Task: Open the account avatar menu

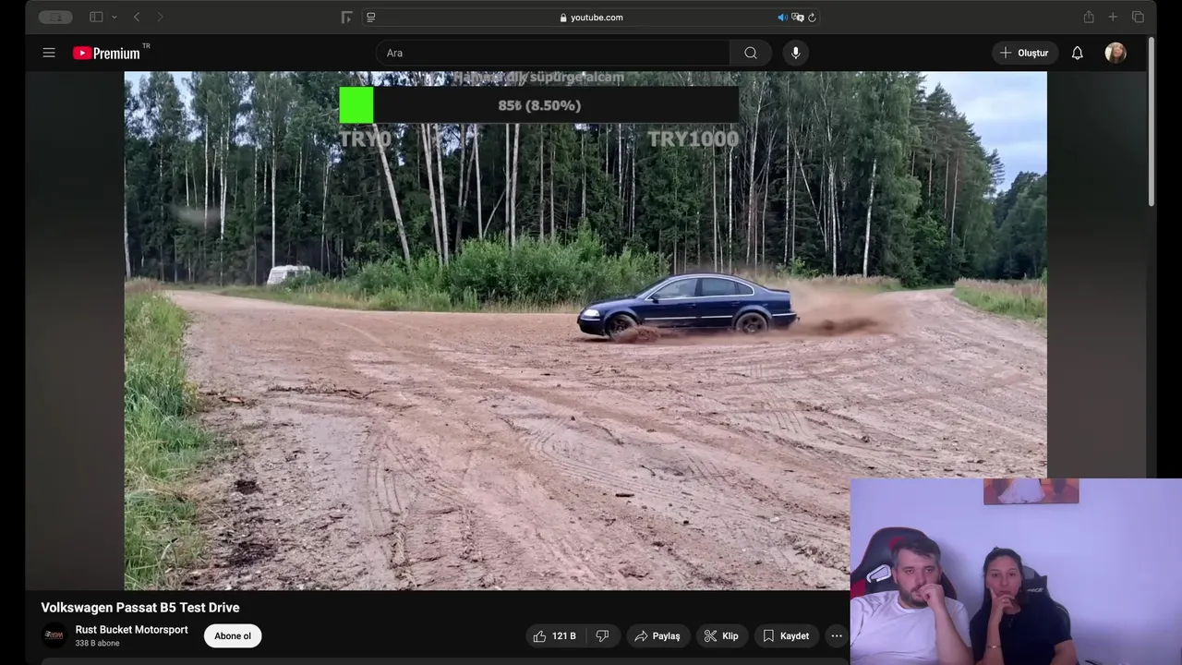Action: click(1116, 53)
